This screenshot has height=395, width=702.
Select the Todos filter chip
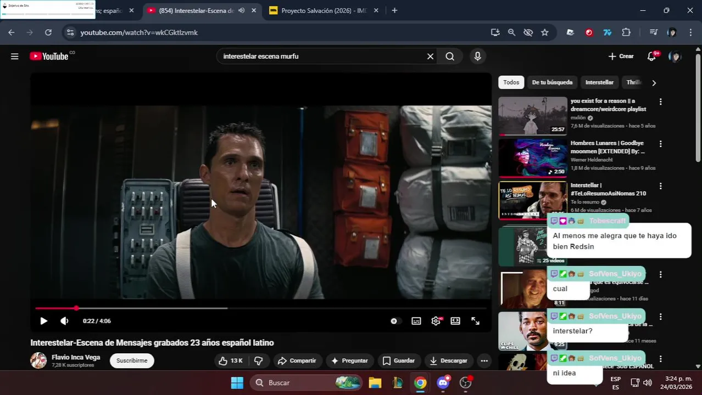coord(511,82)
